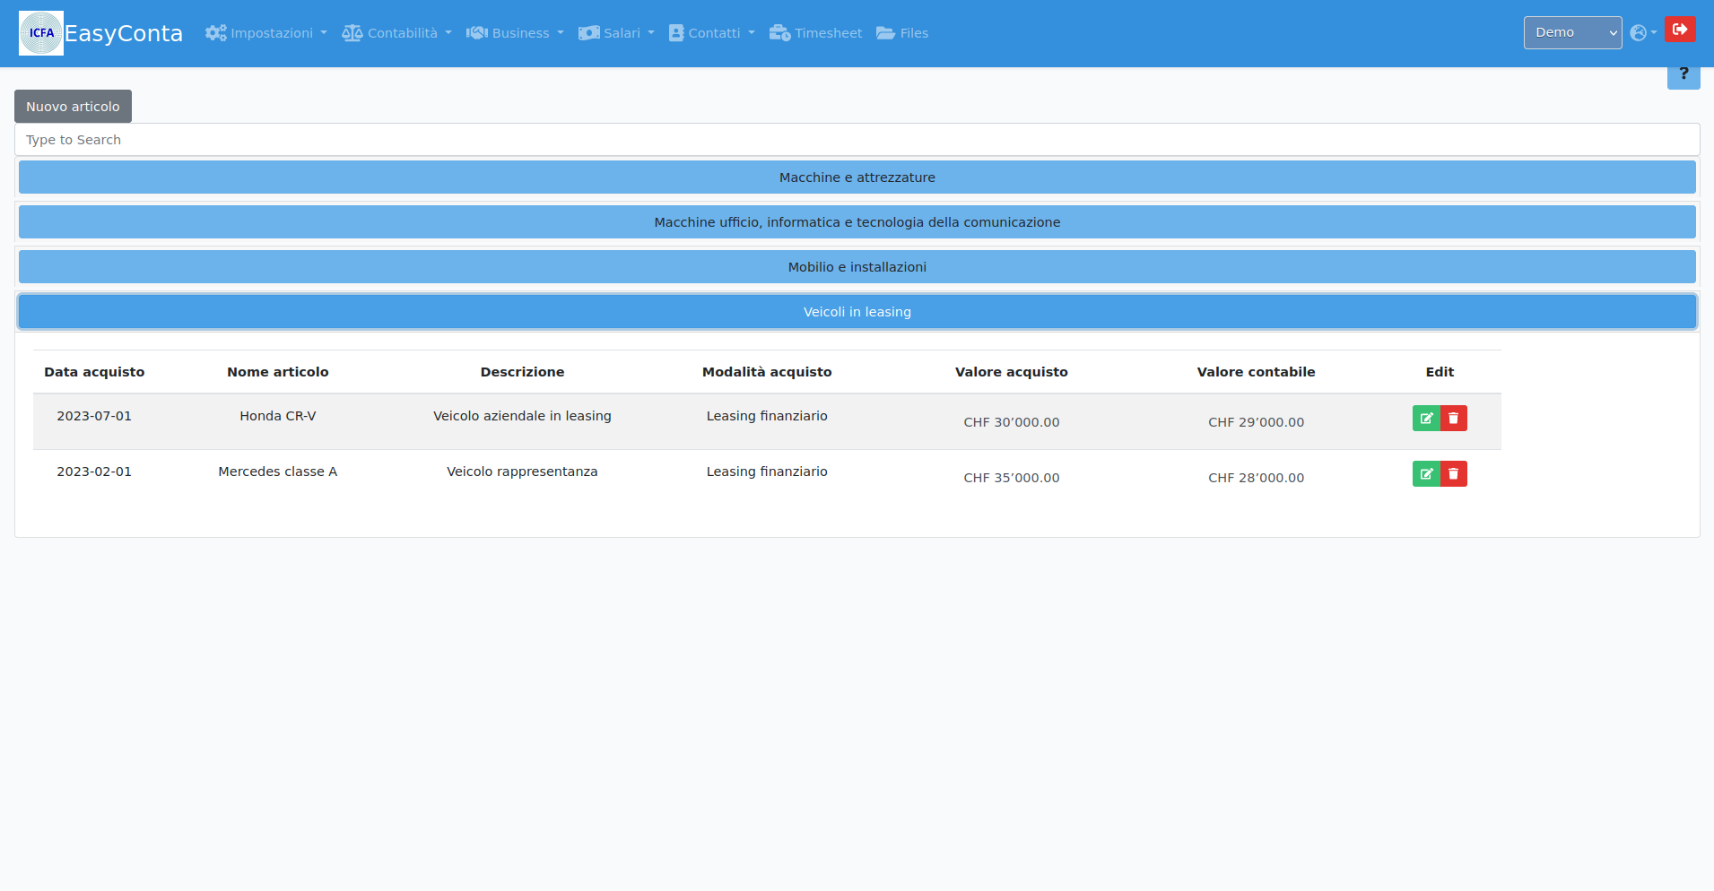
Task: Click Leasing finanziario in Honda row
Action: [x=767, y=416]
